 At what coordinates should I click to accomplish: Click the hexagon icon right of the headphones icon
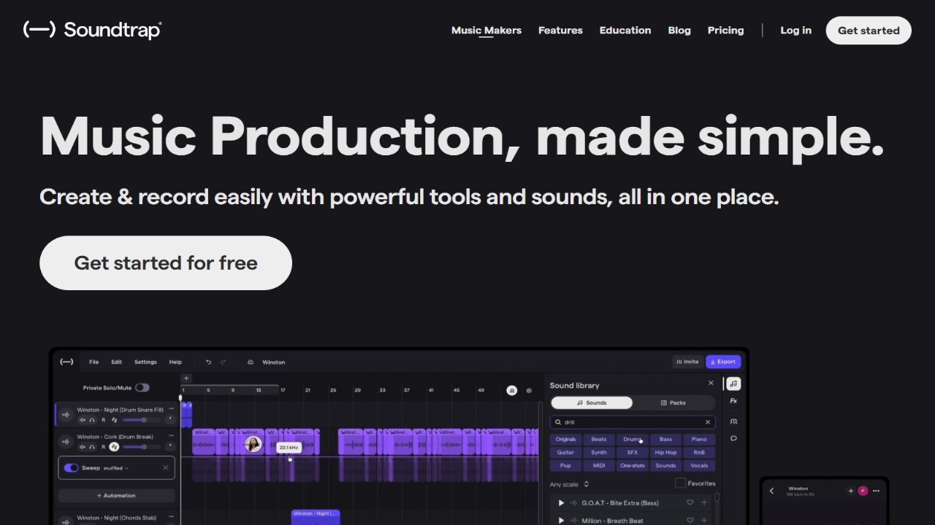tap(529, 390)
